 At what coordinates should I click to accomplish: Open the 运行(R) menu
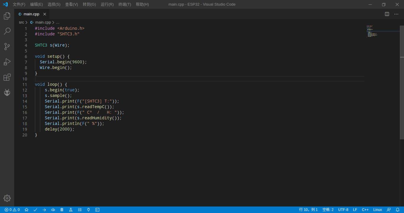coord(107,4)
